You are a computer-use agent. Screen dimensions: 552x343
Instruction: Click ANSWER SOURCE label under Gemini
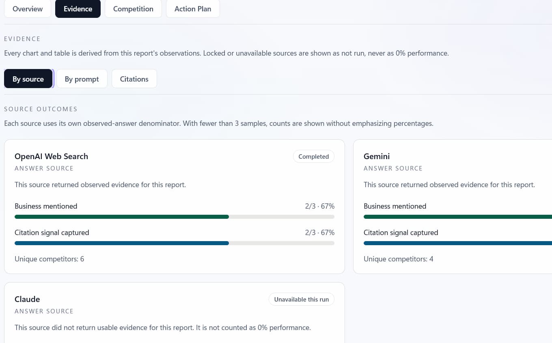[x=393, y=168]
